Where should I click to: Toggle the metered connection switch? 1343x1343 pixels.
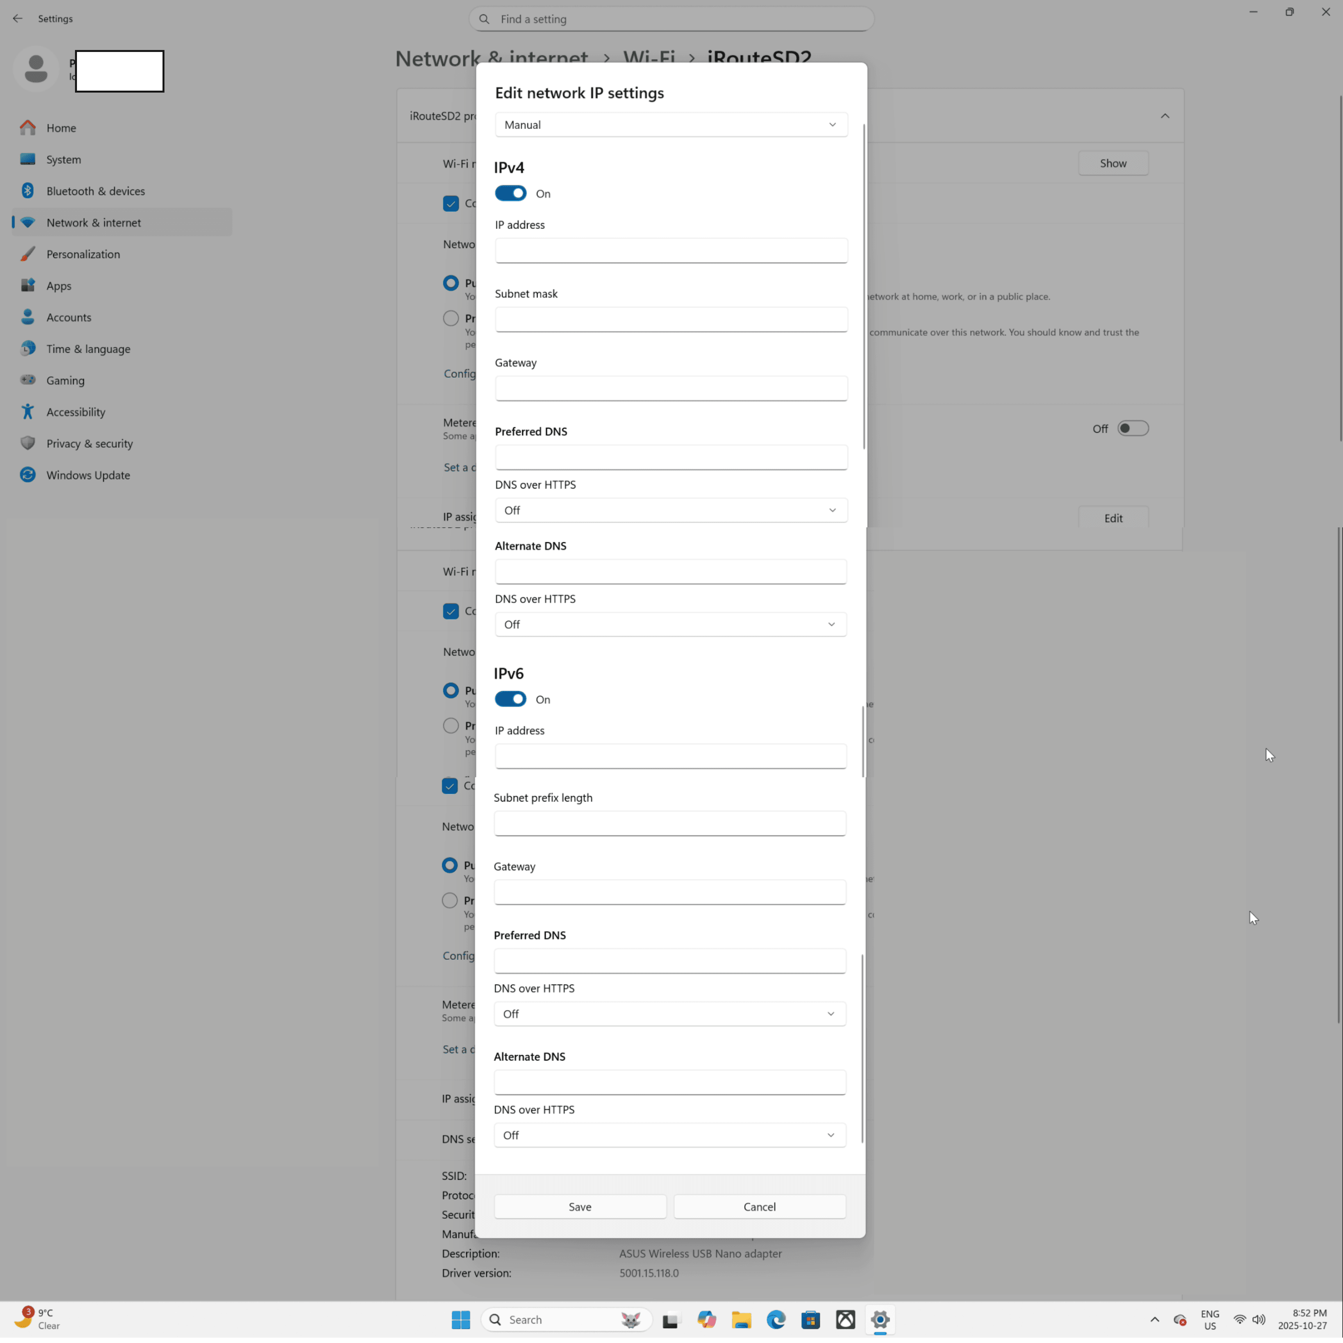[x=1132, y=429]
